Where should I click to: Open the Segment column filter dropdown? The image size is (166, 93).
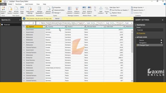tap(44, 27)
